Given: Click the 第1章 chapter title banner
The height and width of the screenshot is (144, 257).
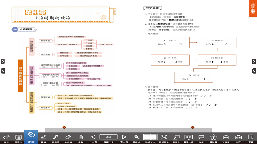Looking at the screenshot, I should pos(64,15).
